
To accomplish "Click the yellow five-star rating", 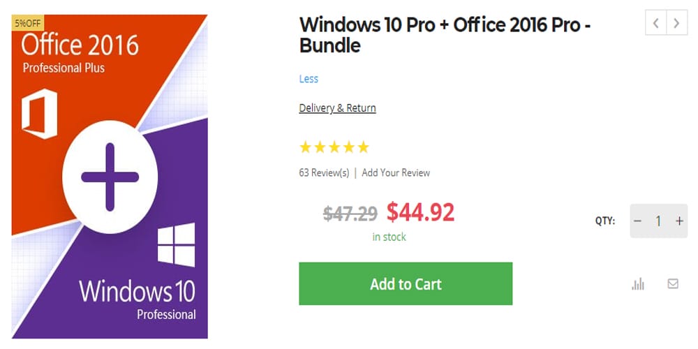I will click(334, 147).
